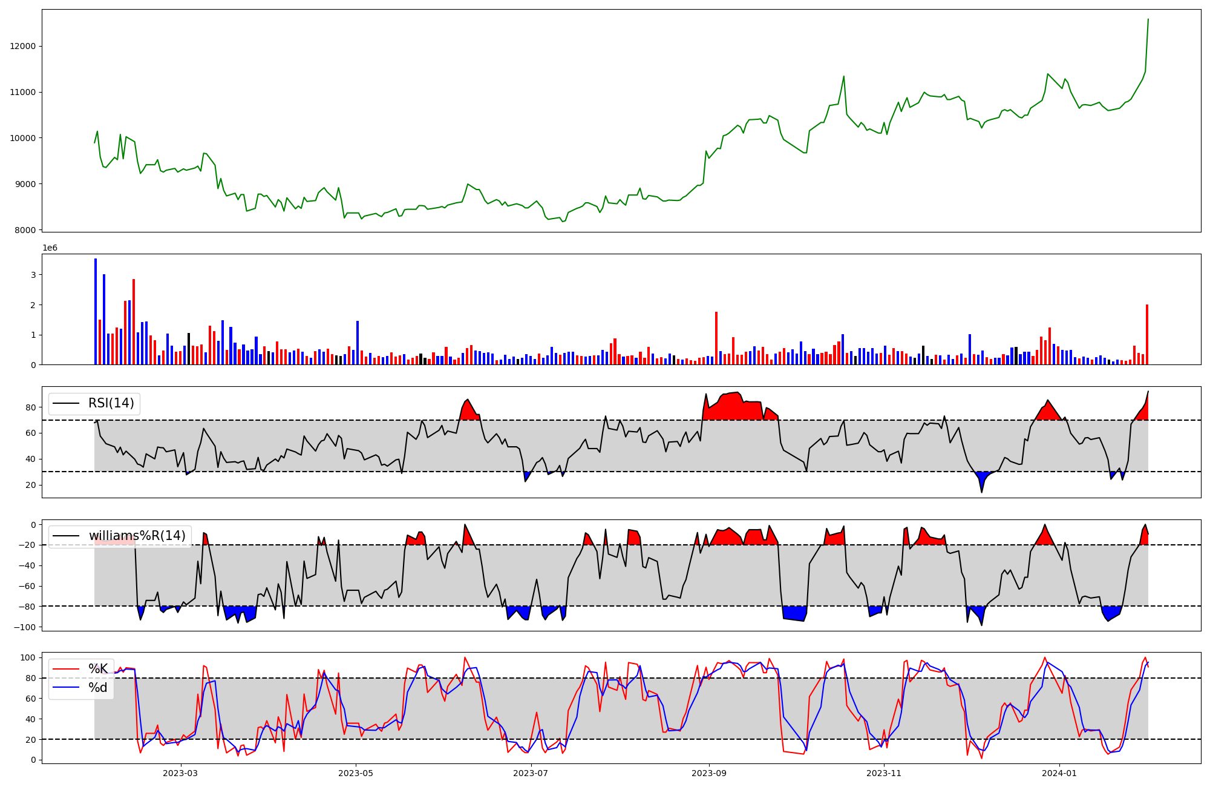
Task: Click the RSI(14) legend label
Action: (x=111, y=403)
